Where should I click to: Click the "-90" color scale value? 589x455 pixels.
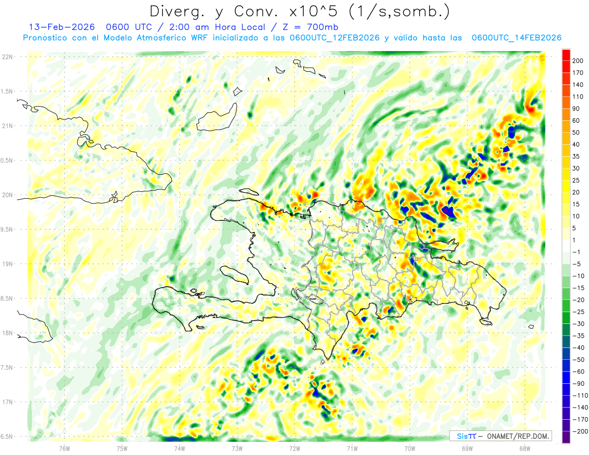pyautogui.click(x=579, y=383)
